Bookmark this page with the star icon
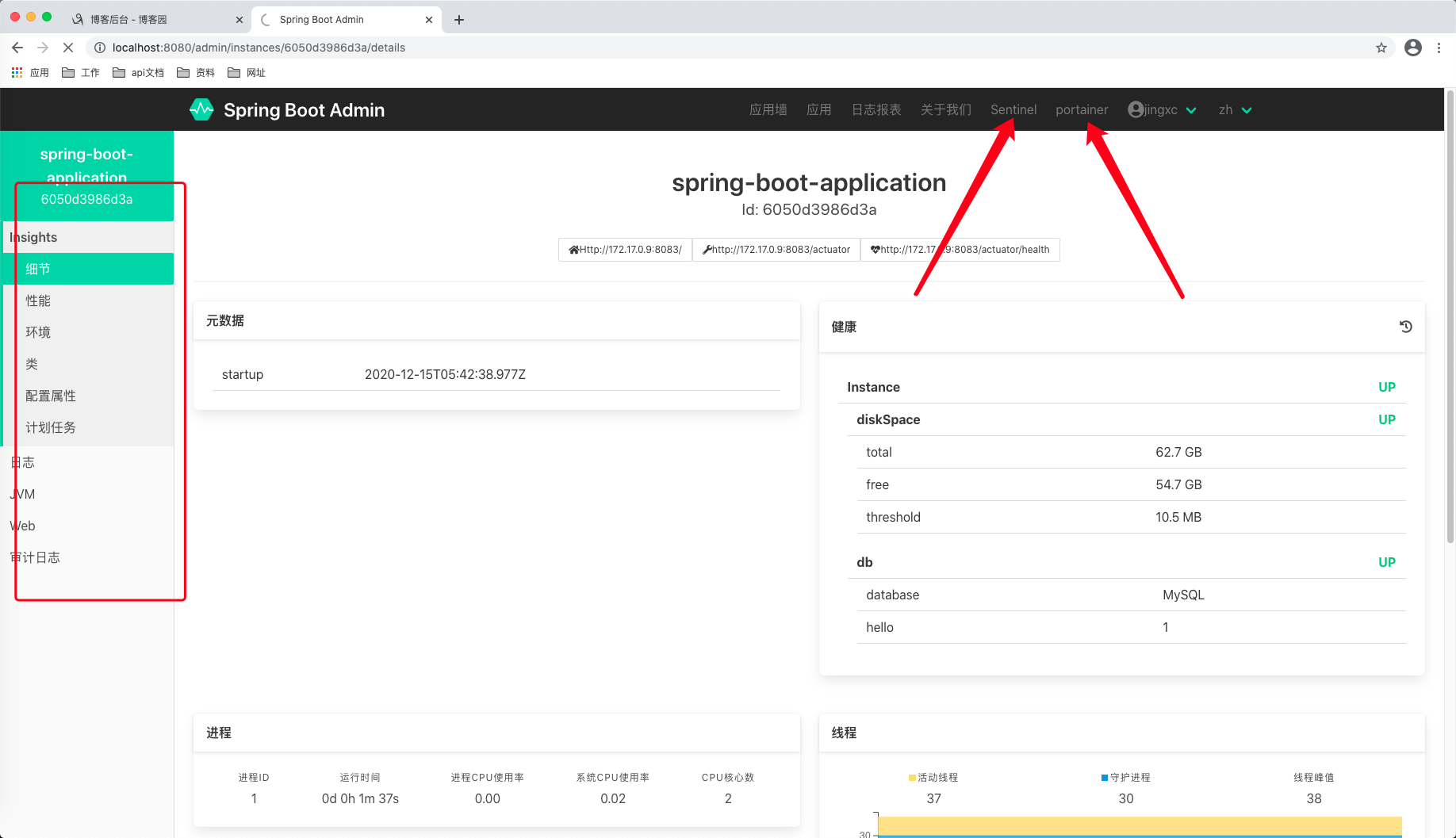The height and width of the screenshot is (838, 1456). coord(1381,48)
